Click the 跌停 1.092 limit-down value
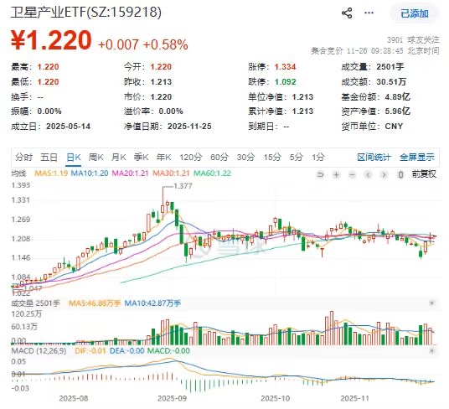 pos(285,82)
